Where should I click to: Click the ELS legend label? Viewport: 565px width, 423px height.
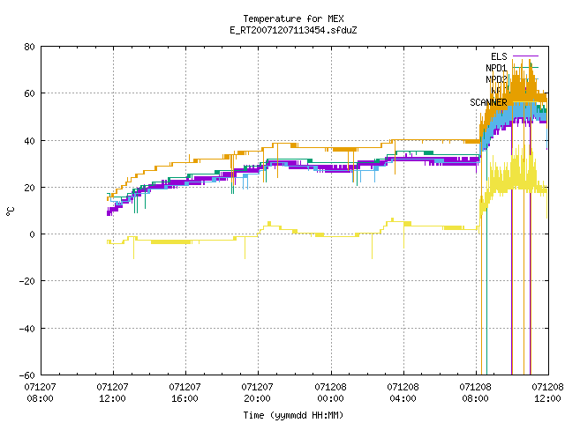pos(499,56)
